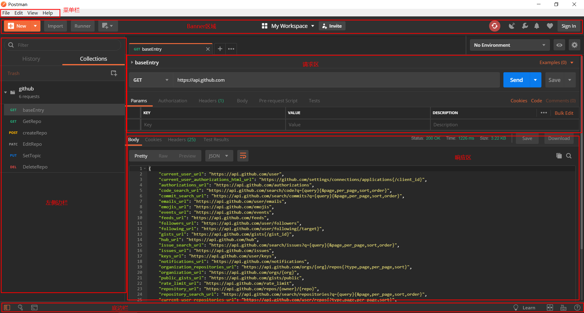Open the Cookies link
Screen dimensions: 584x313
pos(519,100)
